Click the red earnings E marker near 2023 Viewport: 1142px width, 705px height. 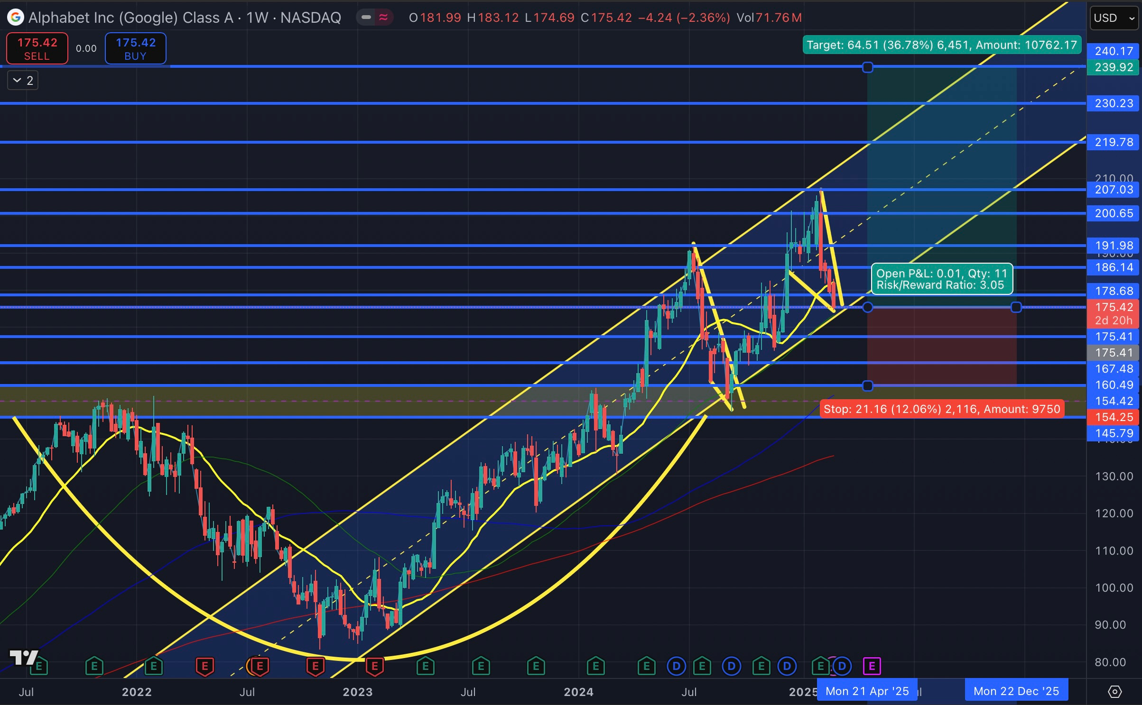374,666
